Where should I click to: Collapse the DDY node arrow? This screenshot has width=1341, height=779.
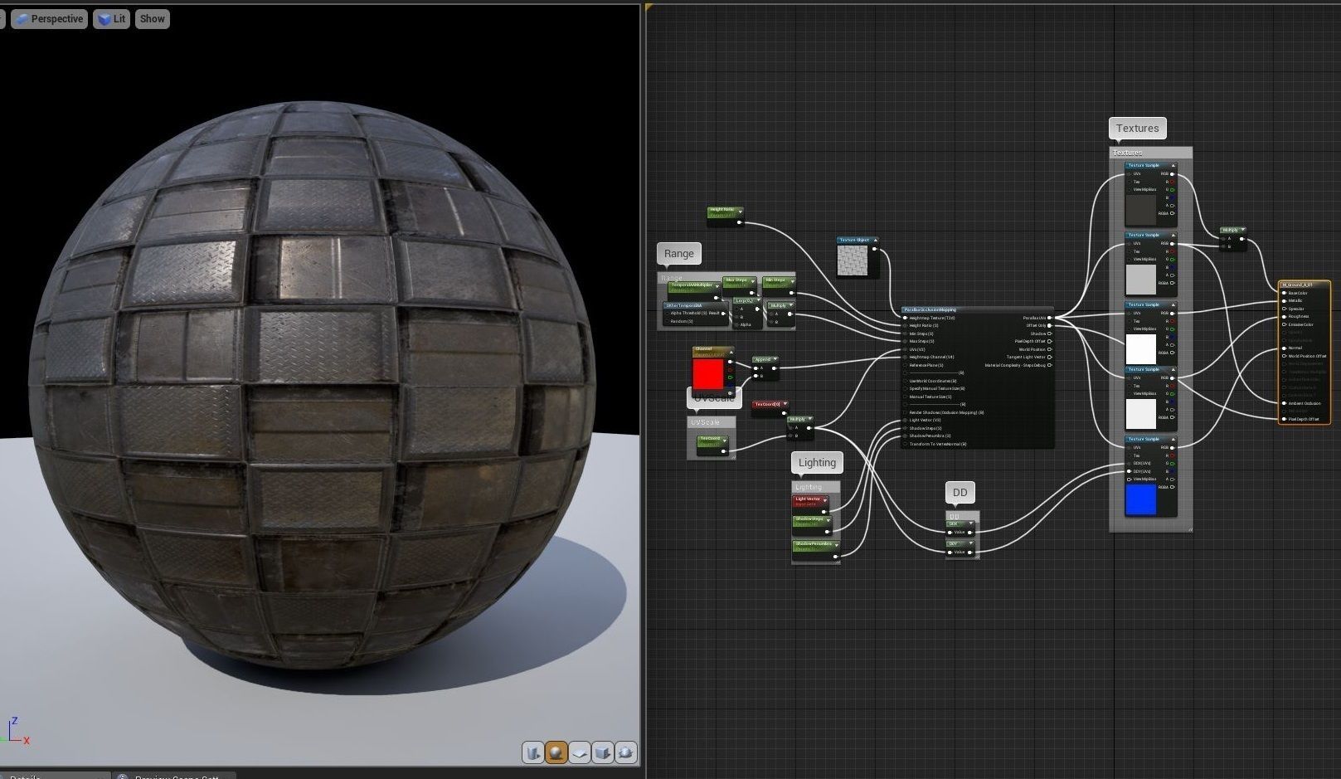[970, 544]
